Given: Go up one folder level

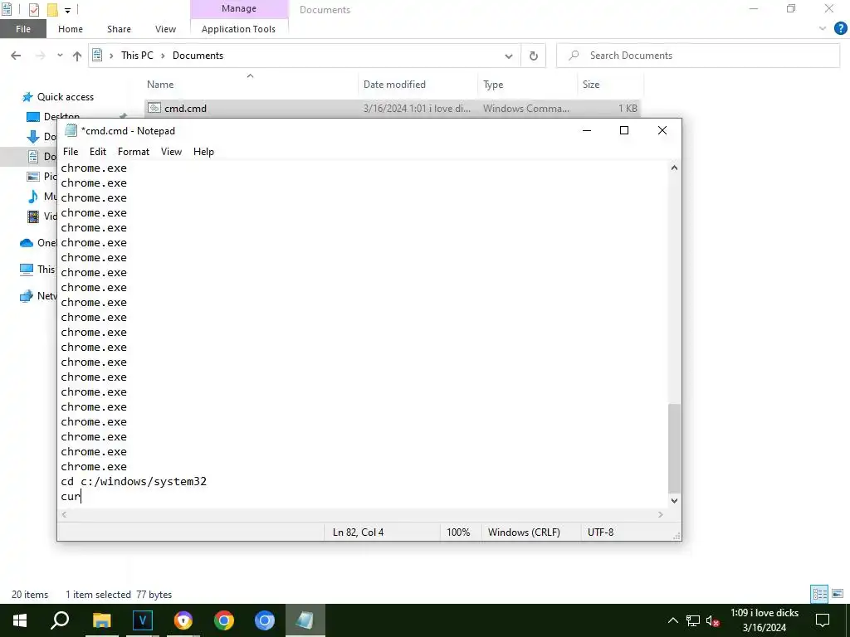Looking at the screenshot, I should [77, 56].
